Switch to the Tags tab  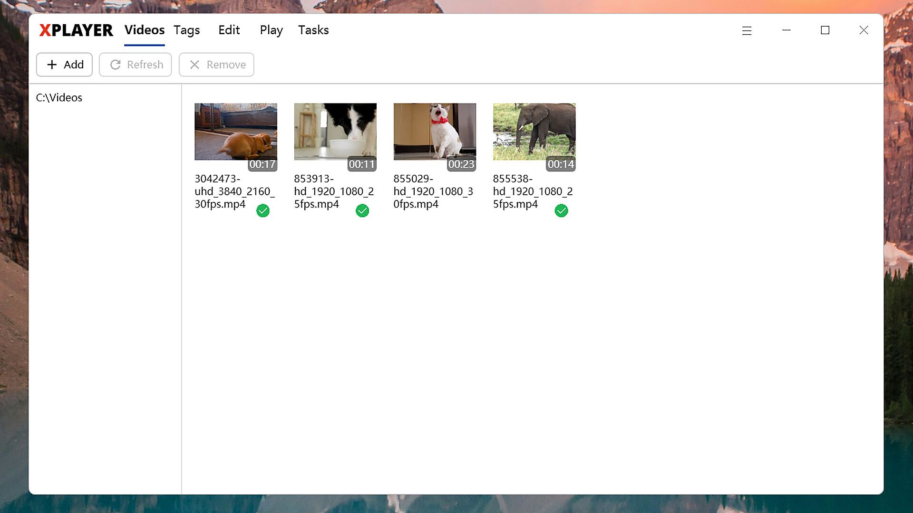click(x=186, y=30)
